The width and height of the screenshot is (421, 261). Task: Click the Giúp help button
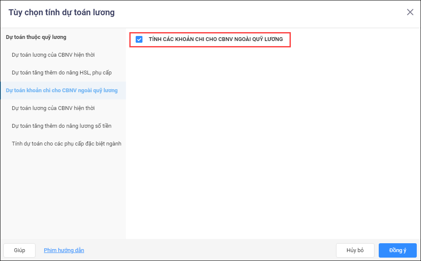(19, 250)
